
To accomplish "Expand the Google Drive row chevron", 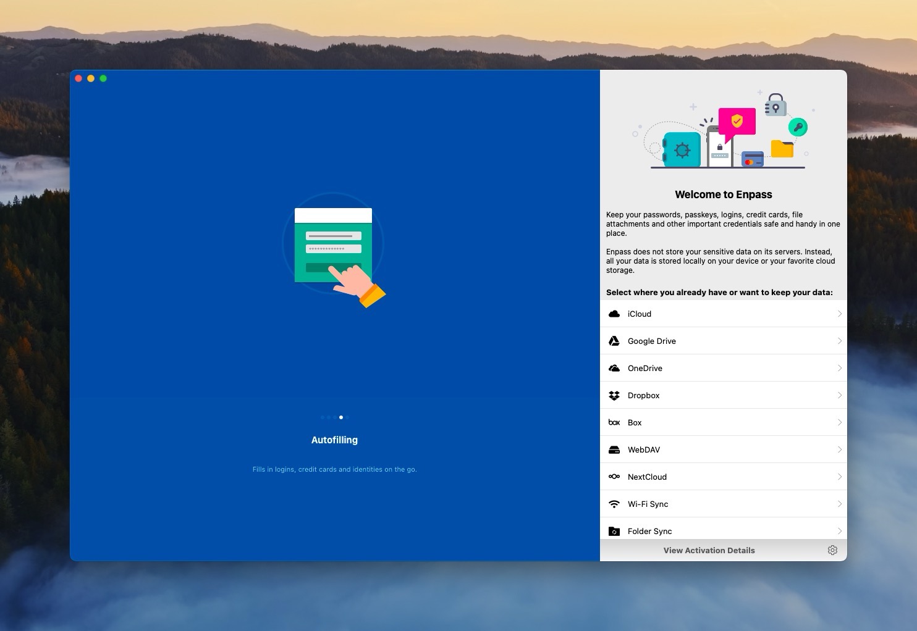I will tap(840, 341).
